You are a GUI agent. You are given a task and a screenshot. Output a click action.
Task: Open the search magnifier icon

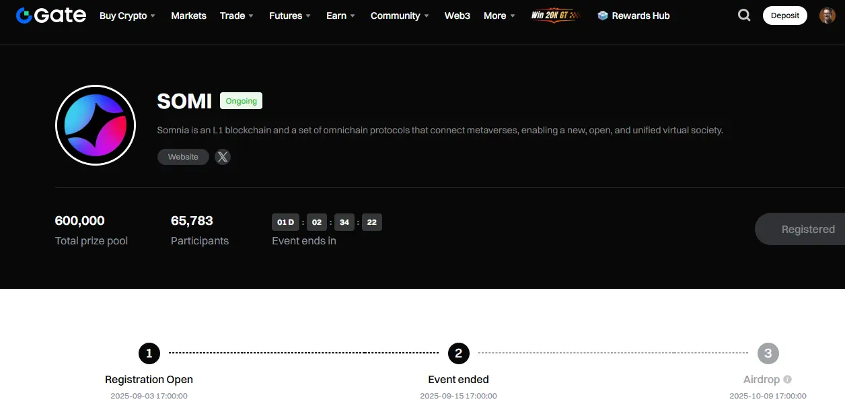[x=744, y=15]
